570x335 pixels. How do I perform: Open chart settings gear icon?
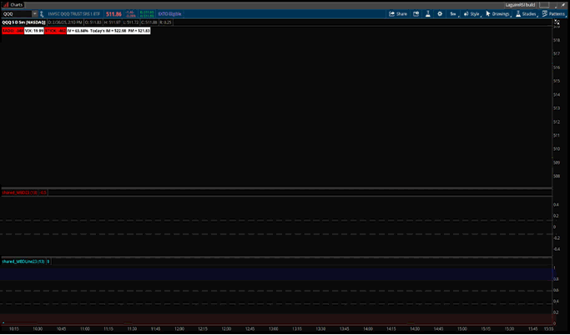coord(440,14)
